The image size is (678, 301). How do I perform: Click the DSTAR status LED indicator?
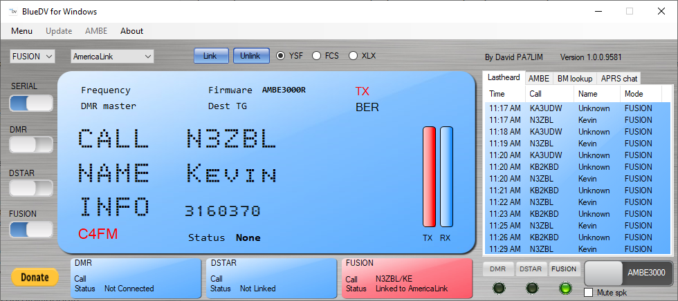(x=531, y=288)
